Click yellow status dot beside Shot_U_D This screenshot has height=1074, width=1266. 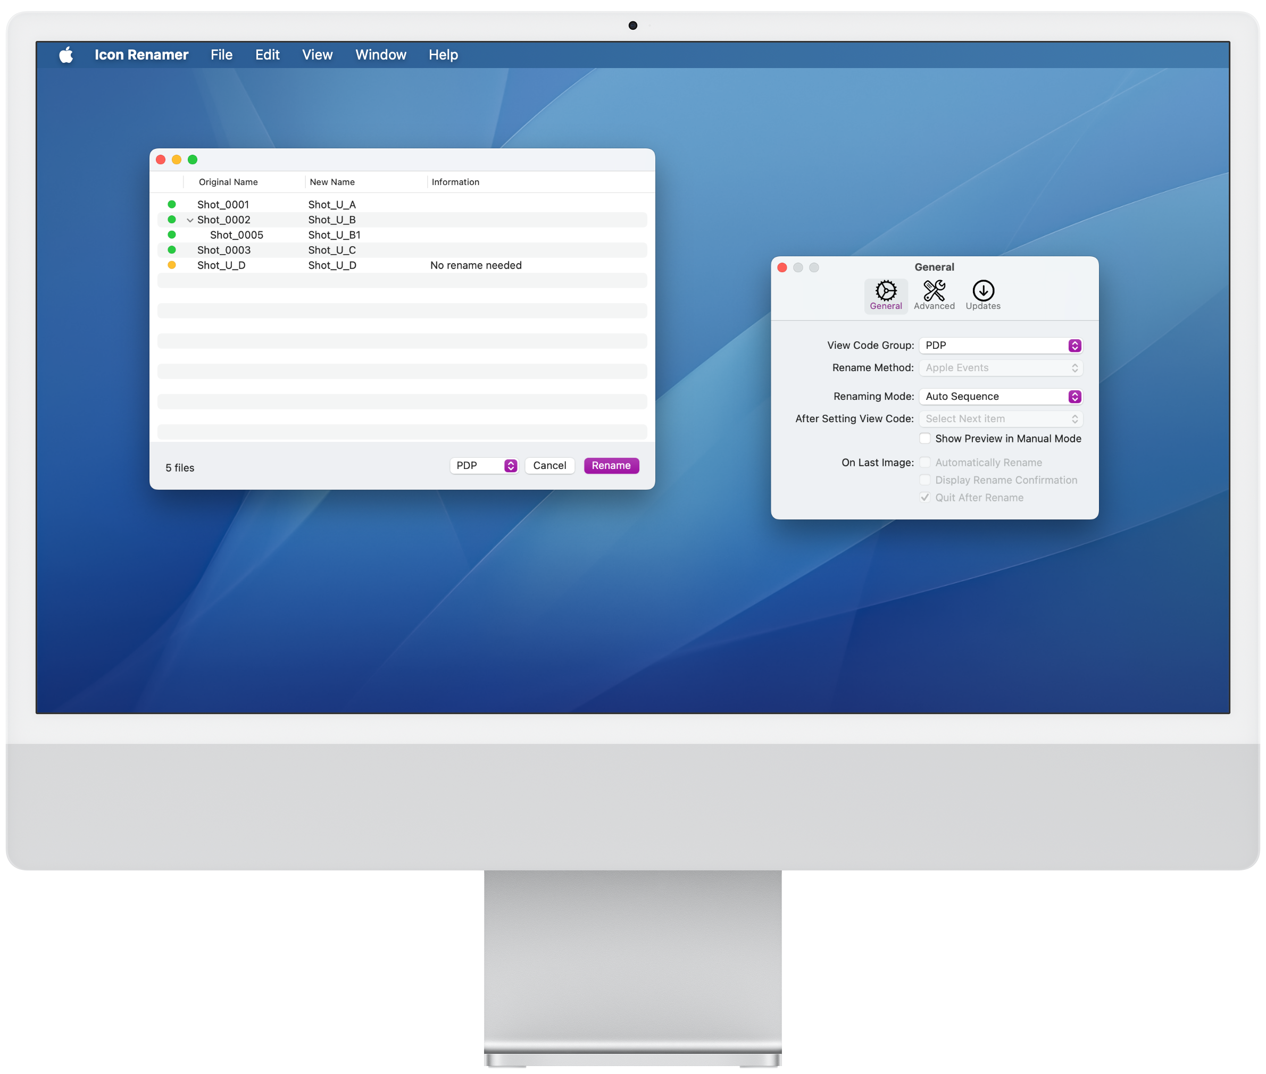coord(172,265)
